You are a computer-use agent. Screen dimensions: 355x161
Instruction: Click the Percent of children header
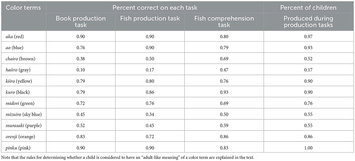pos(309,8)
